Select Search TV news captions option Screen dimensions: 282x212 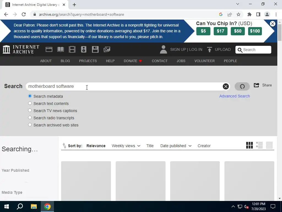coord(30,110)
